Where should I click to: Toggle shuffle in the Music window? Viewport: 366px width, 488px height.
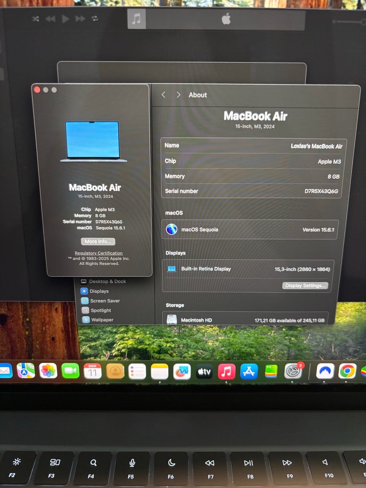coord(35,18)
